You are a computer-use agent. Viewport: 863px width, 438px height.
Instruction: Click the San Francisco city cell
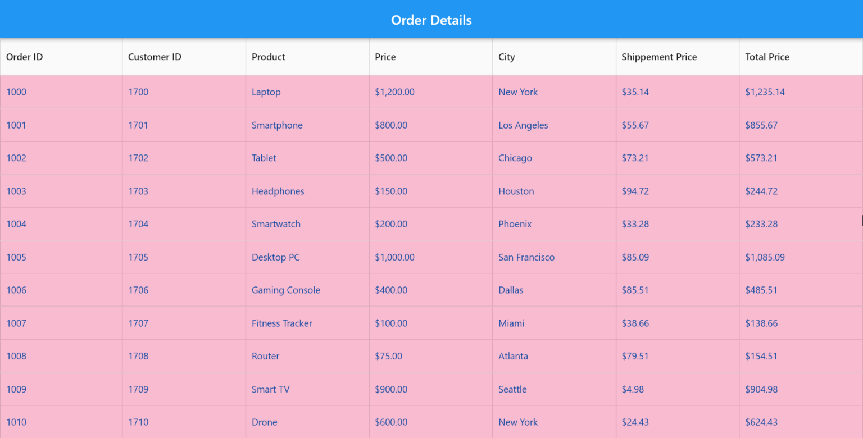coord(526,257)
